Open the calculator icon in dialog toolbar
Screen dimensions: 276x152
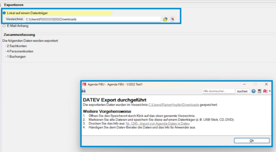[x=259, y=91]
